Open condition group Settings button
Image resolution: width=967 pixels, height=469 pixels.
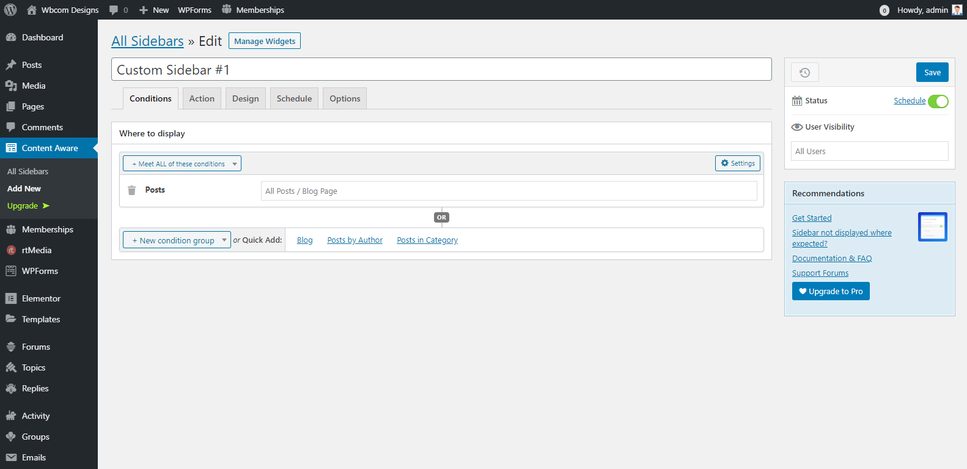click(x=738, y=163)
